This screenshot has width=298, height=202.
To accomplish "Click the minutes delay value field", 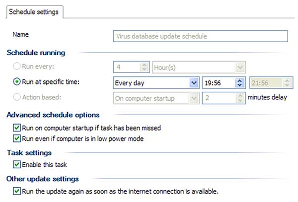I will click(x=218, y=98).
